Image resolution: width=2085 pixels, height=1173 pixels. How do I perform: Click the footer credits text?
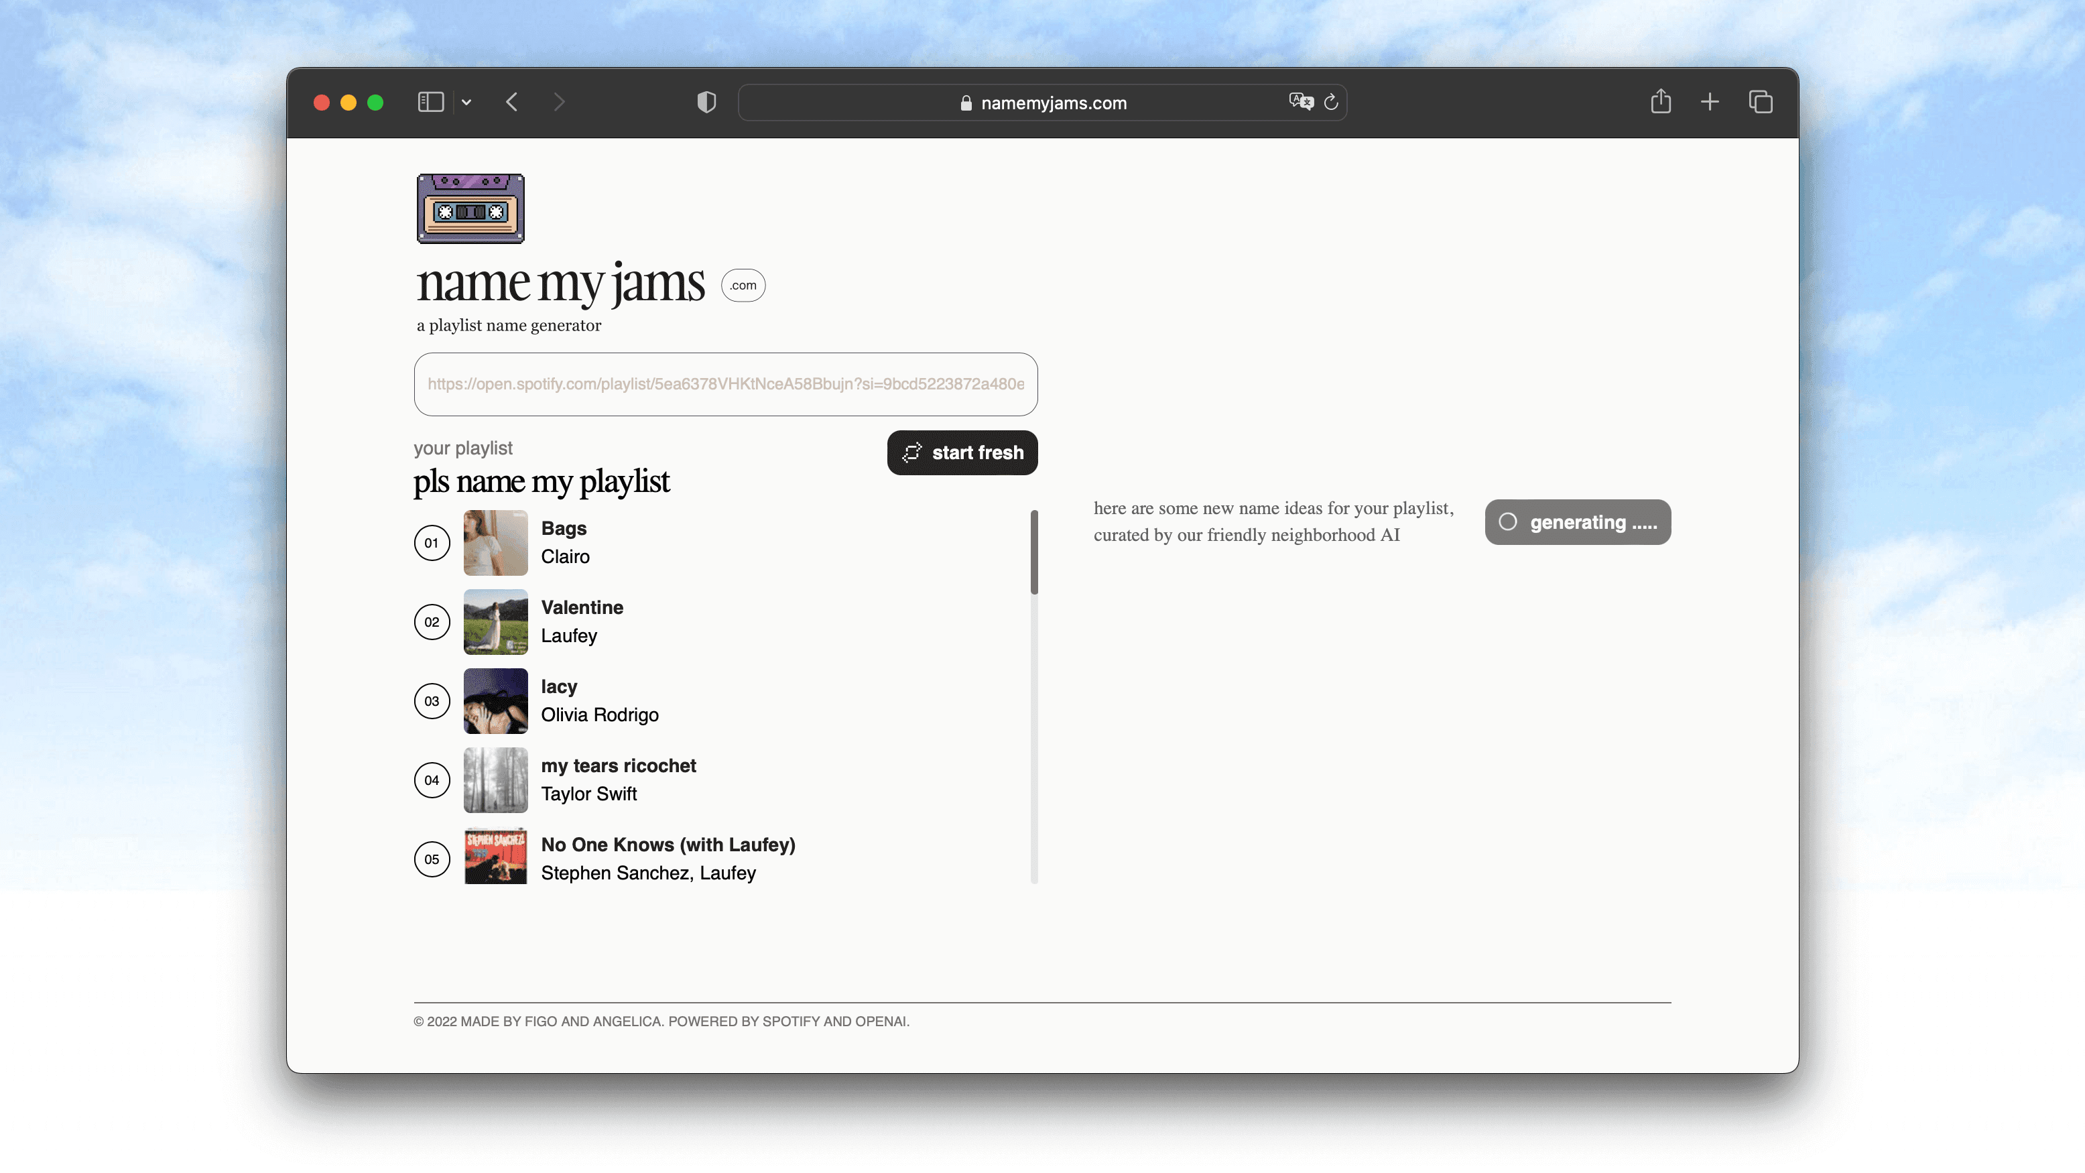(661, 1022)
